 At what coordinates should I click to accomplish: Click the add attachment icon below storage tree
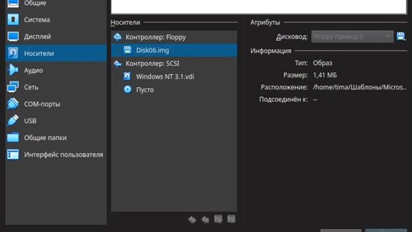tap(218, 219)
